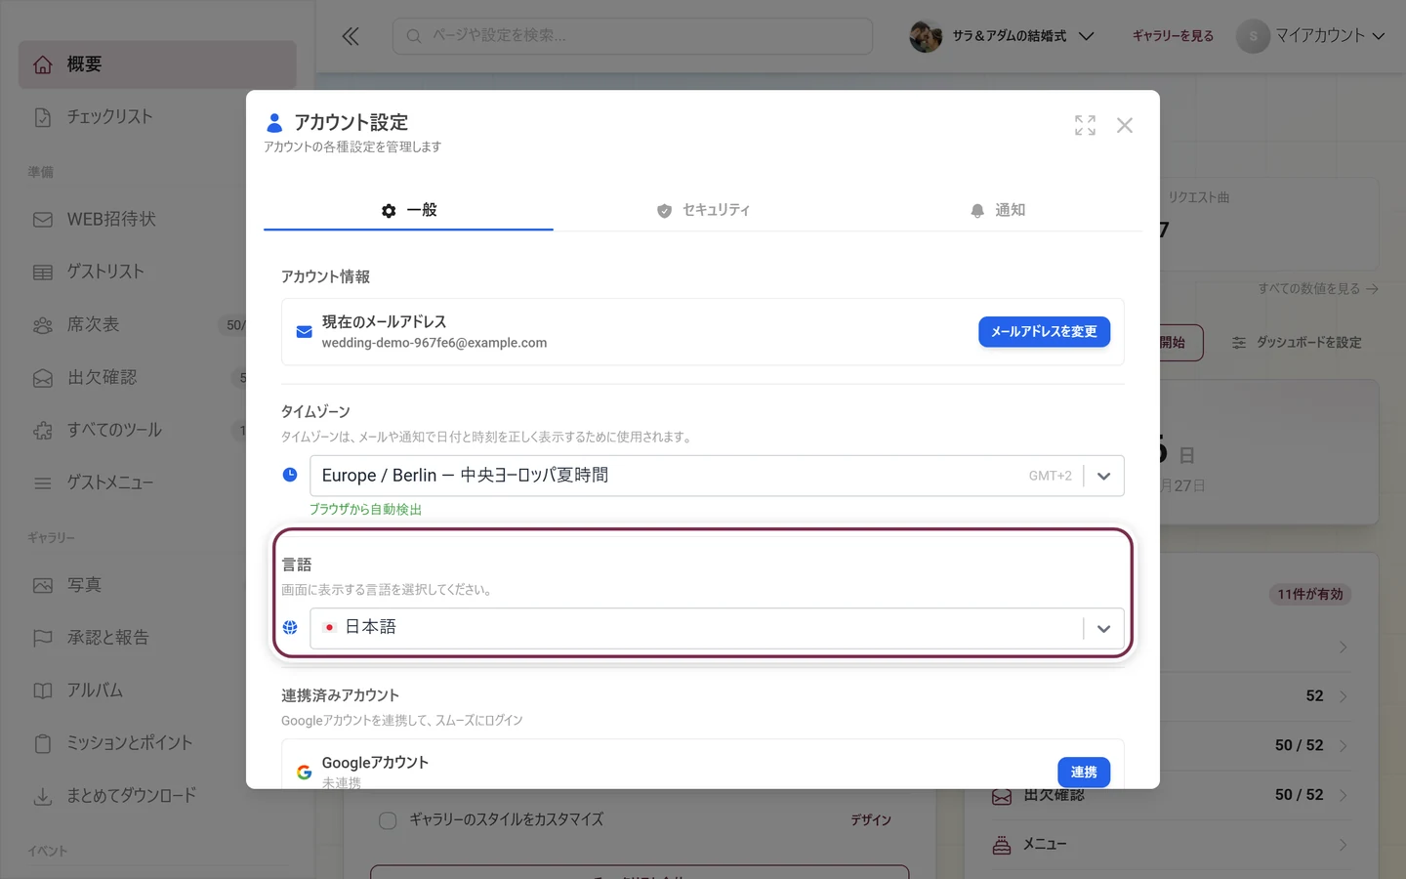Screen dimensions: 1406x879
Task: Click the 連携 button for Google account
Action: [x=1084, y=772]
